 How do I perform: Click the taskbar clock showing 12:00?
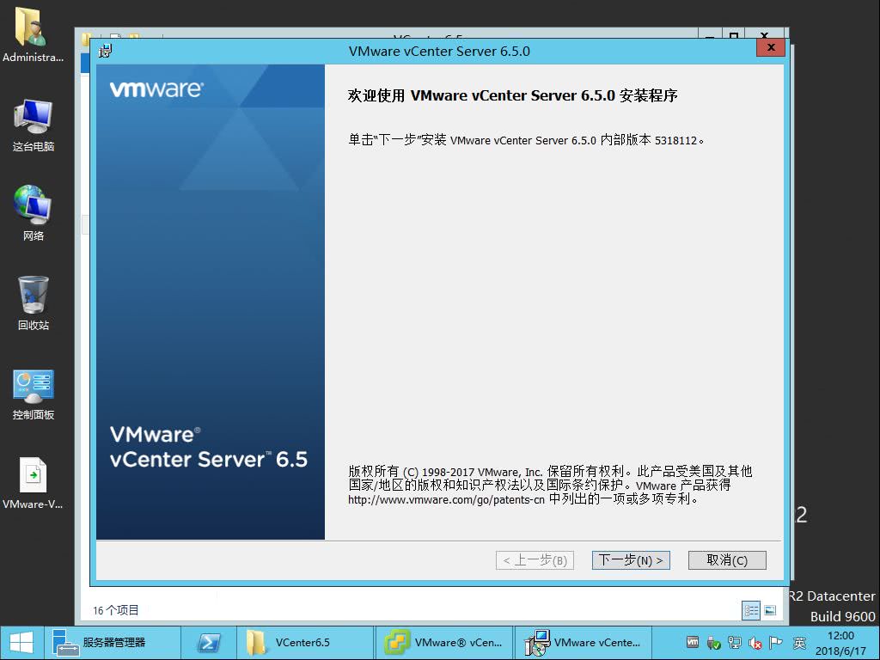click(x=840, y=643)
